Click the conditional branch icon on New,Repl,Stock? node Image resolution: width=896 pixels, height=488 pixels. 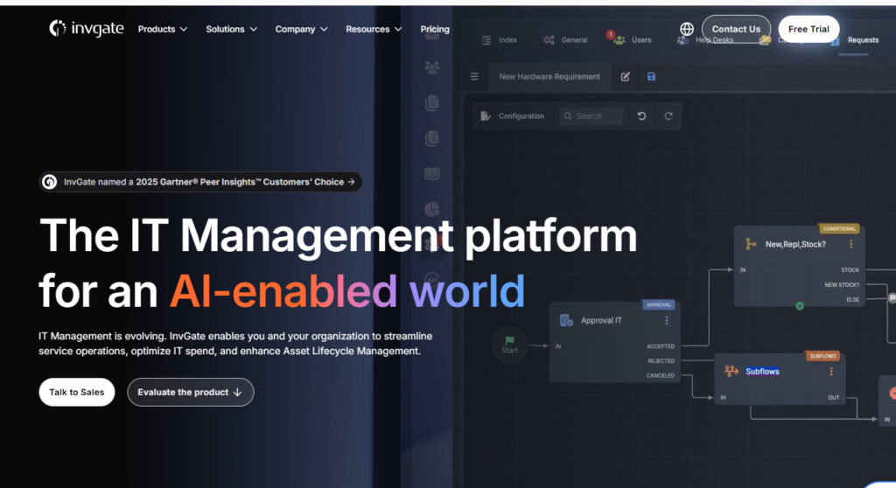751,244
